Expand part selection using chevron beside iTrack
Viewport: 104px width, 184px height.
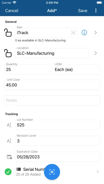point(96,33)
